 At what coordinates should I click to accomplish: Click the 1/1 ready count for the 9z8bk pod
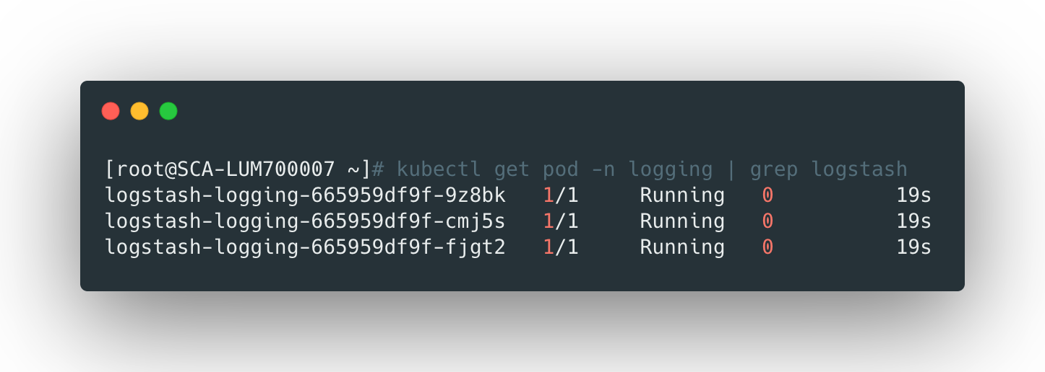point(560,195)
